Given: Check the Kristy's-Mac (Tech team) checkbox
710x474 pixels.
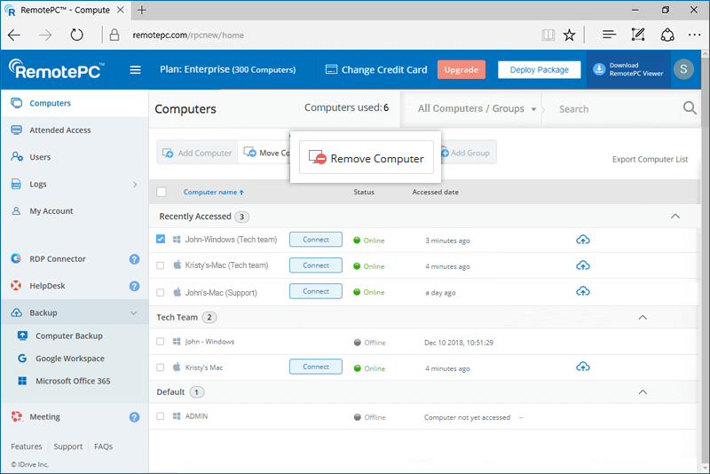Looking at the screenshot, I should (x=161, y=265).
